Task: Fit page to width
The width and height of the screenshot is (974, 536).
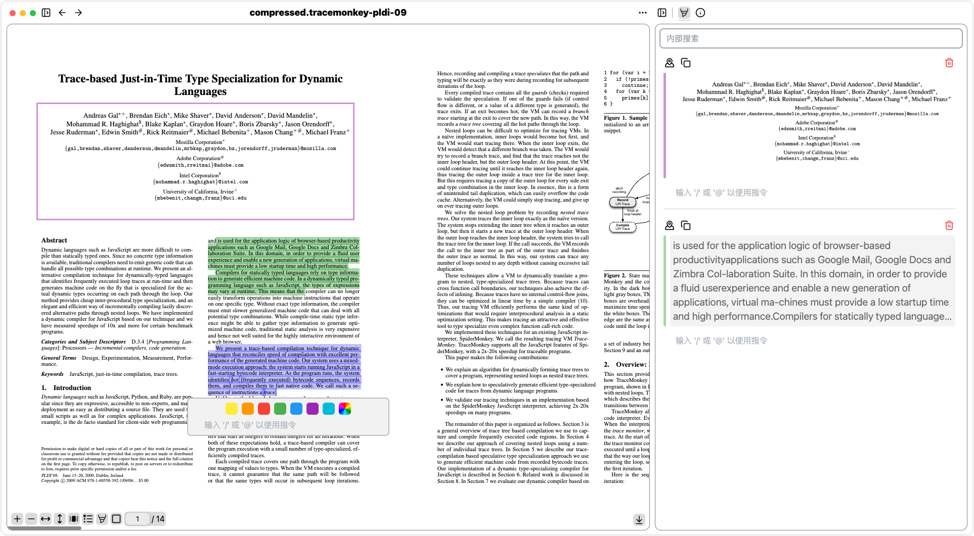Action: point(46,519)
